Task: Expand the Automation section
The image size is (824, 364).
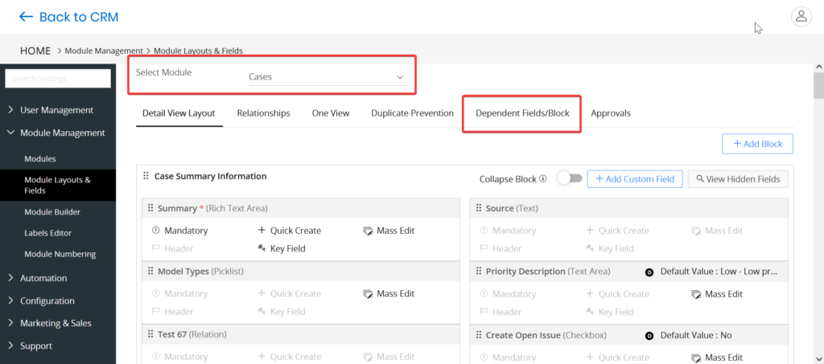Action: [x=38, y=278]
